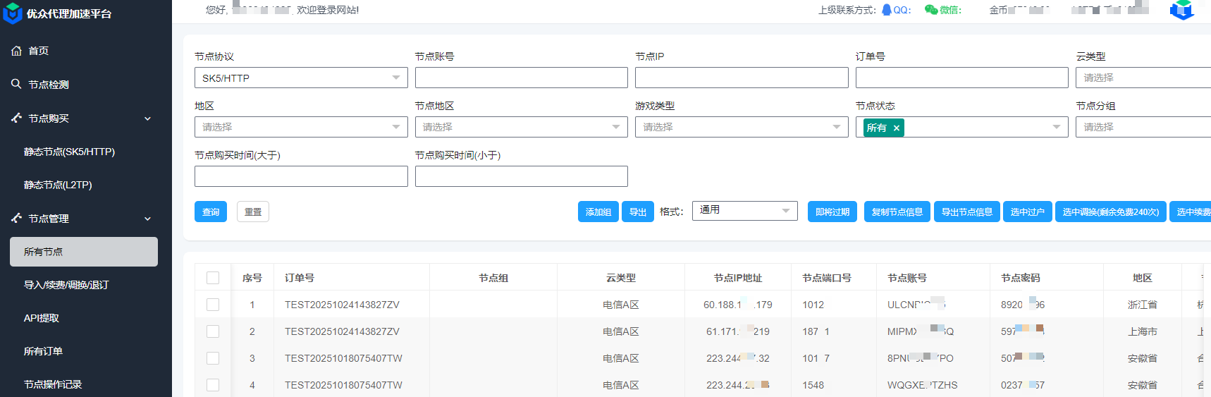Screen dimensions: 1211x397
Task: Click the 导出 button
Action: 638,212
